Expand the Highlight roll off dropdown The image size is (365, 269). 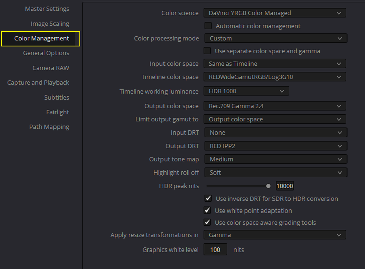point(276,172)
